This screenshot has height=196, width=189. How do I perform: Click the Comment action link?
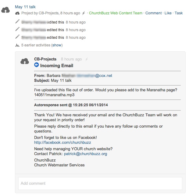[153, 13]
